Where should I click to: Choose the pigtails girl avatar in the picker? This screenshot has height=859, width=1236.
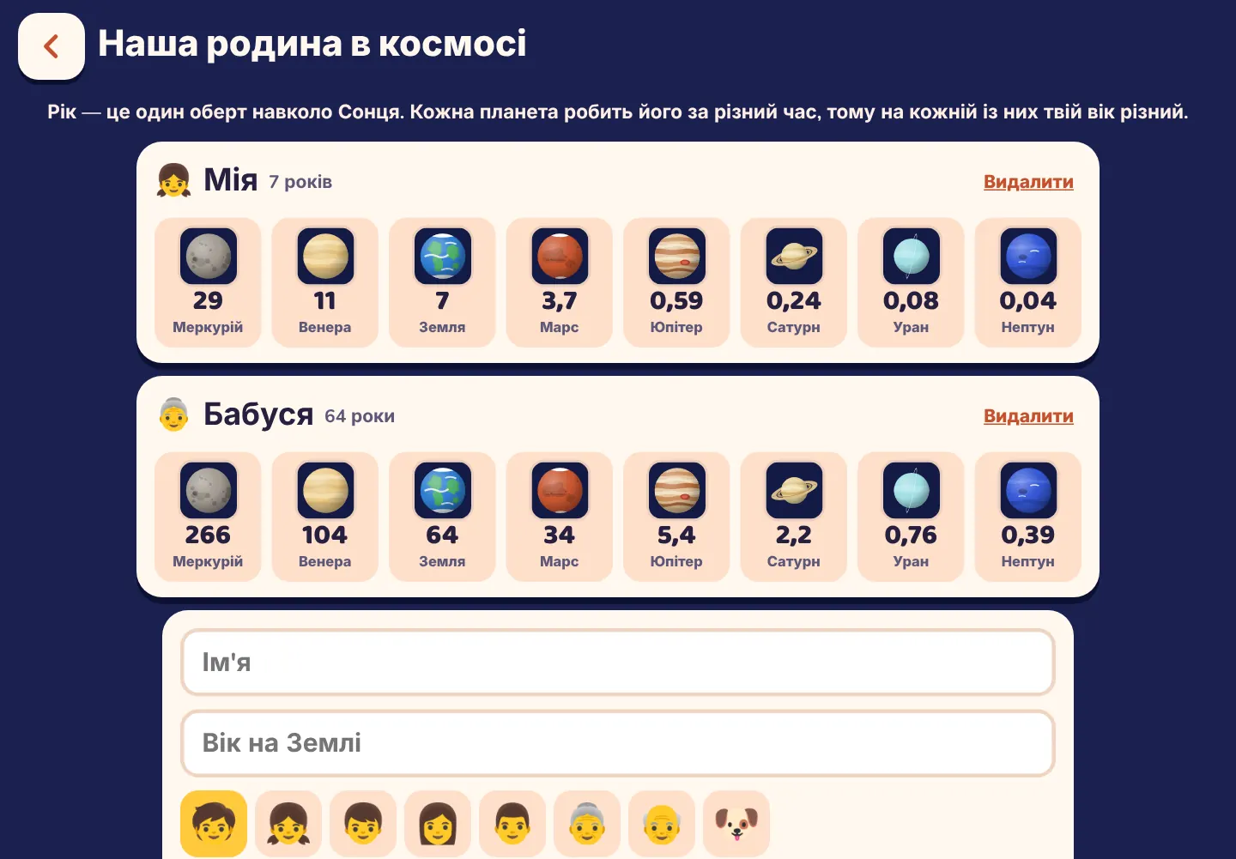[x=288, y=824]
